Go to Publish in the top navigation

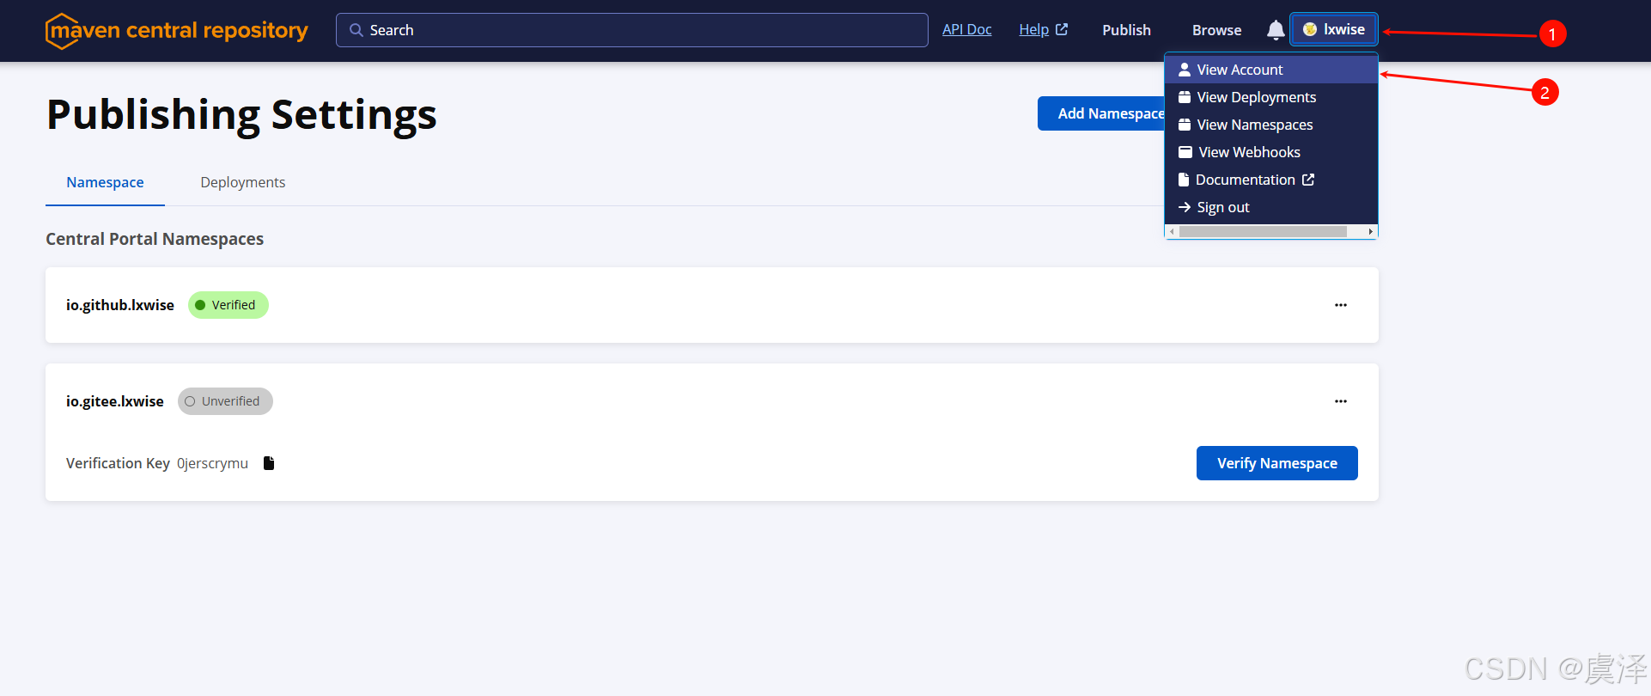(x=1126, y=30)
